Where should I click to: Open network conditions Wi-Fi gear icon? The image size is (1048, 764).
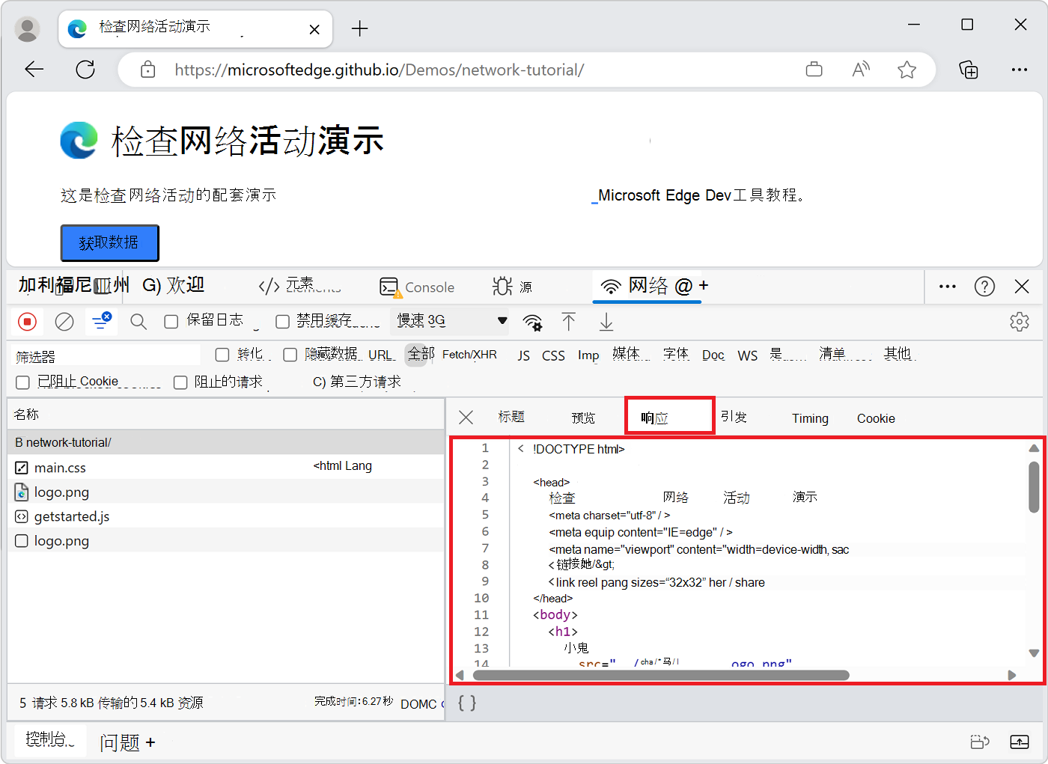[532, 322]
